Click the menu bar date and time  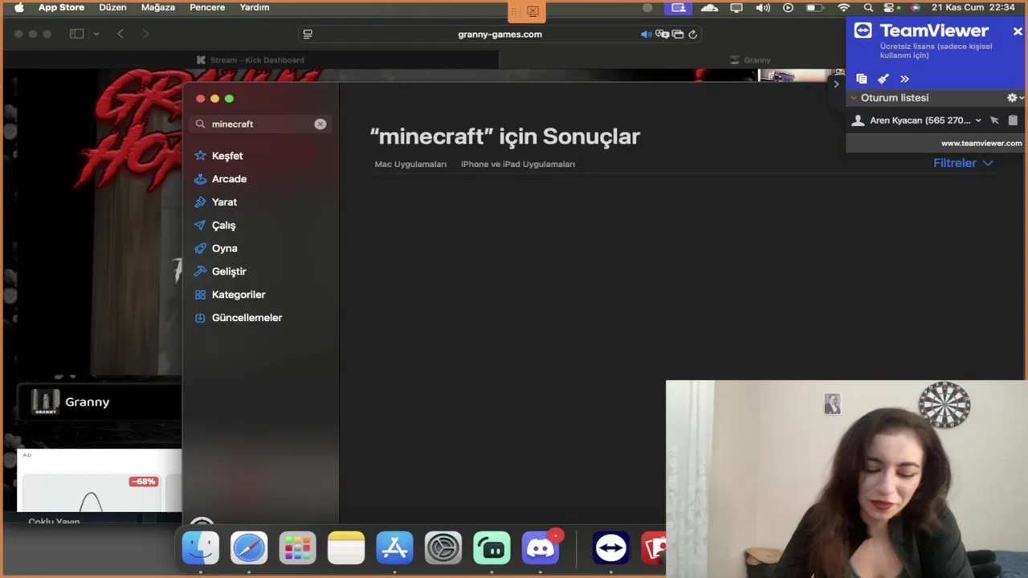[973, 7]
